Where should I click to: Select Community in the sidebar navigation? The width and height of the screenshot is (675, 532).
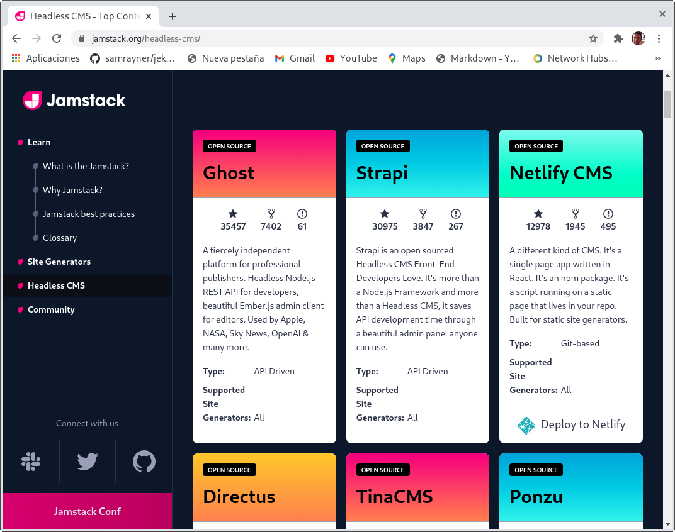51,309
